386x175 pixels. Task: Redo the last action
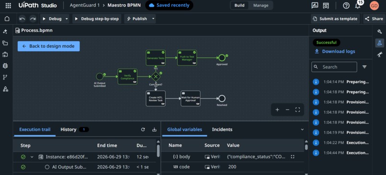(x=33, y=19)
